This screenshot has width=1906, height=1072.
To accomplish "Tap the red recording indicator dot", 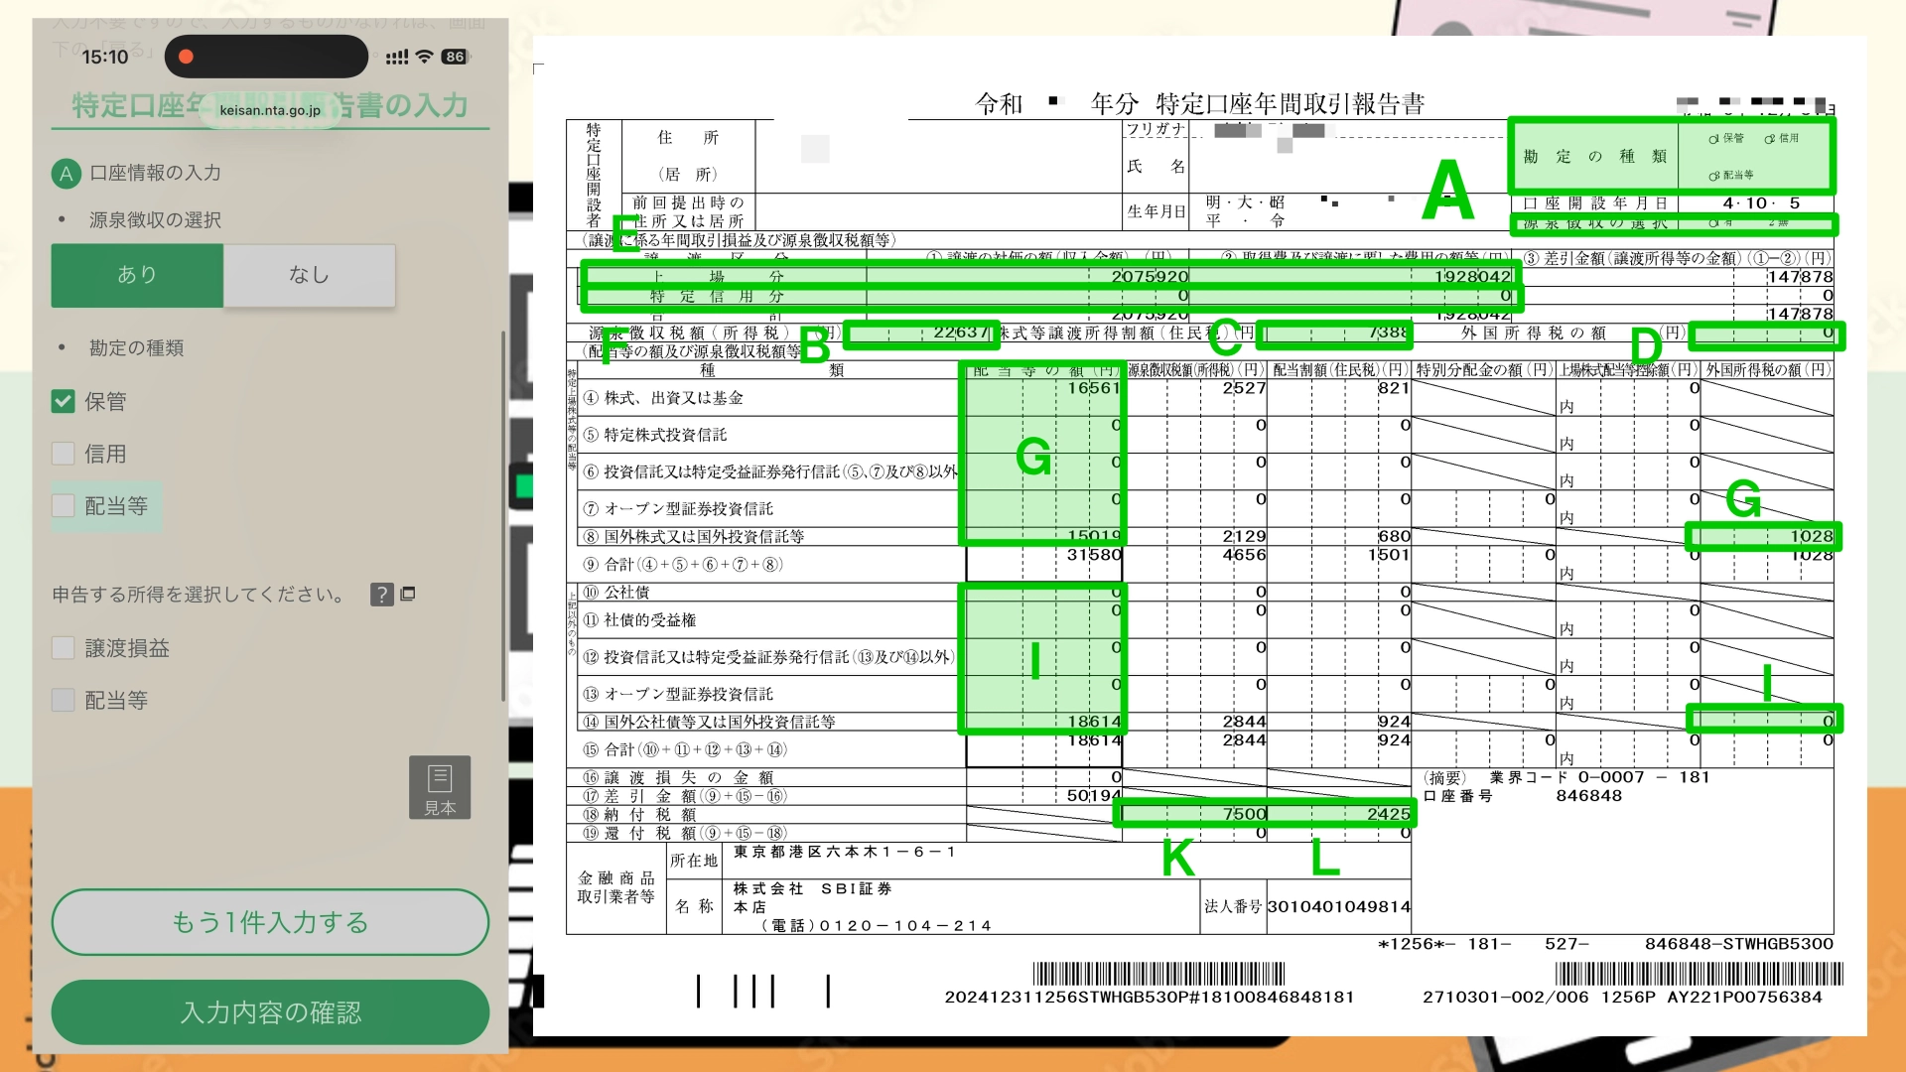I will pos(186,57).
